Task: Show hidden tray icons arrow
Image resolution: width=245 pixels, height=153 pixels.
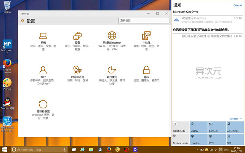Action: [x=197, y=150]
